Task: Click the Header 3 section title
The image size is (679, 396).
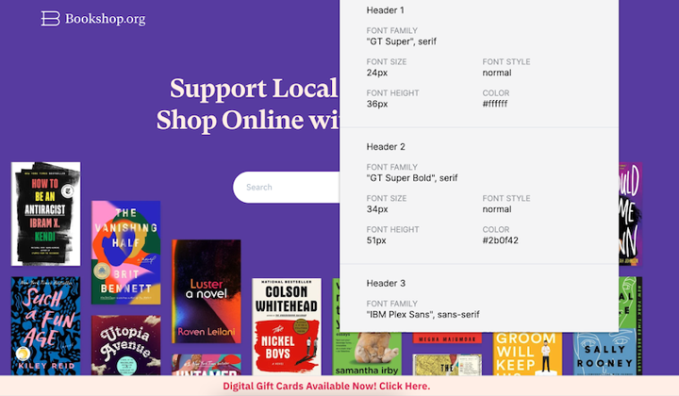Action: tap(386, 283)
